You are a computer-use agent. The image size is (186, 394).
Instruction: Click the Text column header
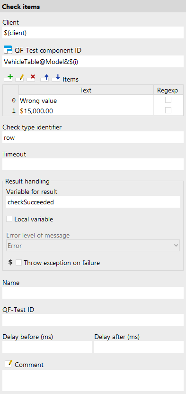coord(86,90)
